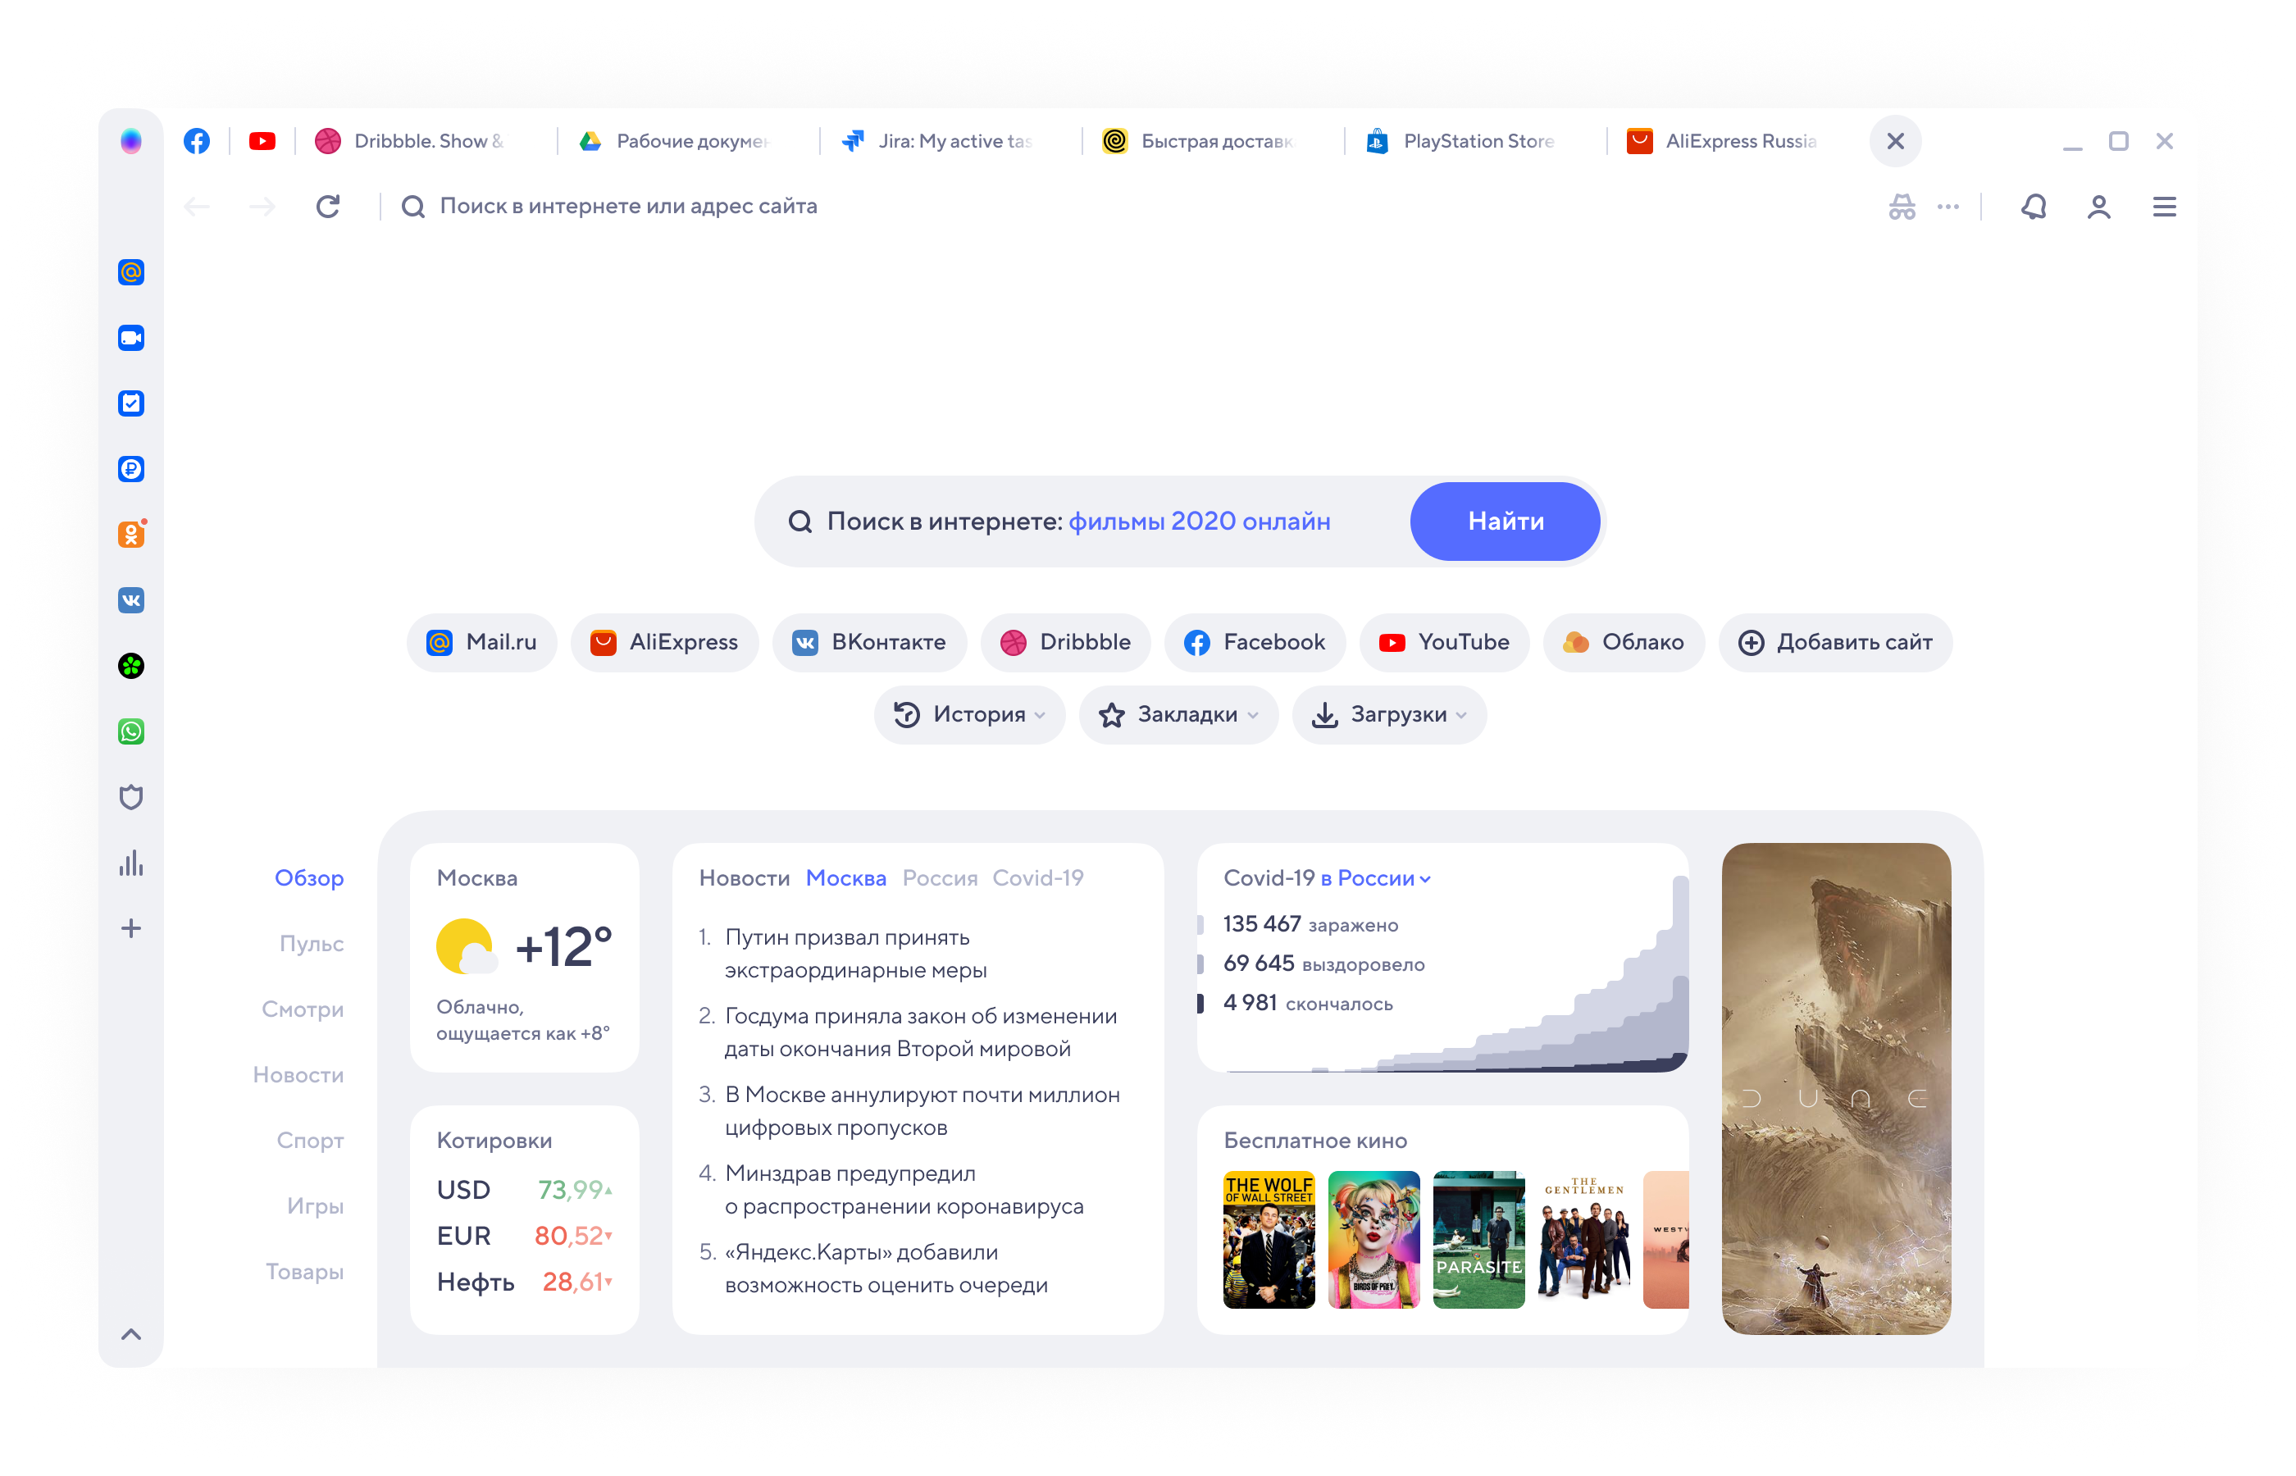Select Игры in left menu
2296x1476 pixels.
[315, 1207]
